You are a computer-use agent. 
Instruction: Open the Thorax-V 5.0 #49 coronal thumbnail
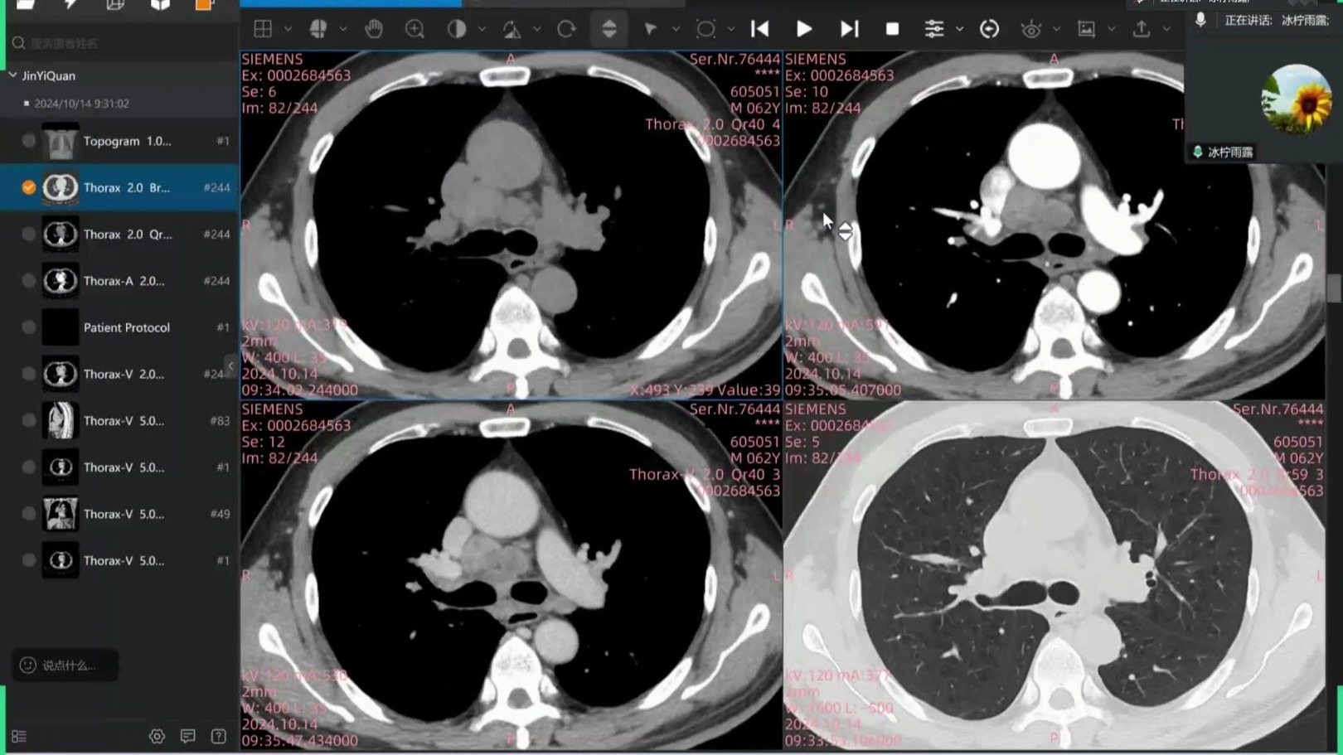[61, 514]
